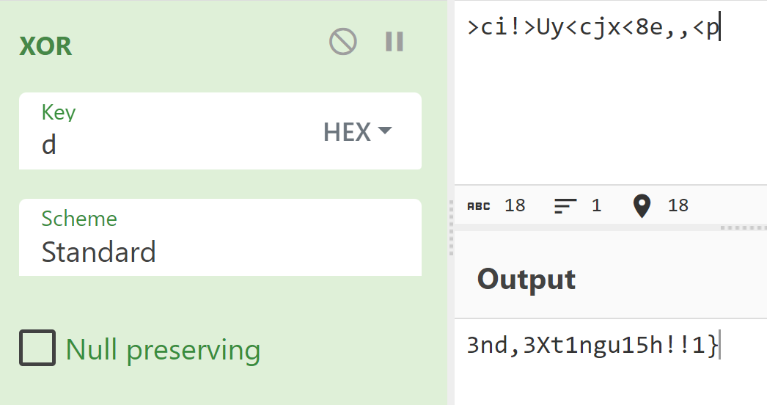Click the character count value 18
The image size is (767, 405).
[x=515, y=205]
